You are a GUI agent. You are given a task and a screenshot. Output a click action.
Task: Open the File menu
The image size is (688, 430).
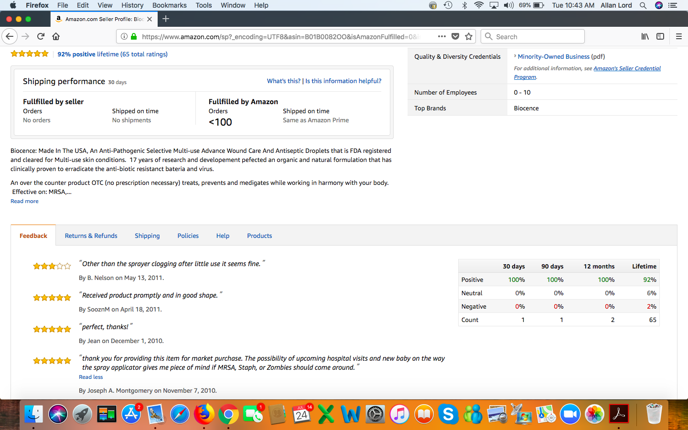(x=63, y=5)
